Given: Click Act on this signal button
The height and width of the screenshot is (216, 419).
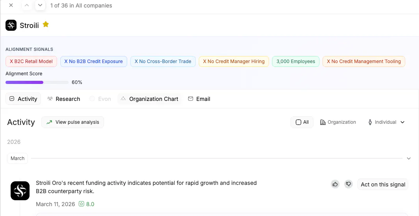Looking at the screenshot, I should tap(383, 184).
